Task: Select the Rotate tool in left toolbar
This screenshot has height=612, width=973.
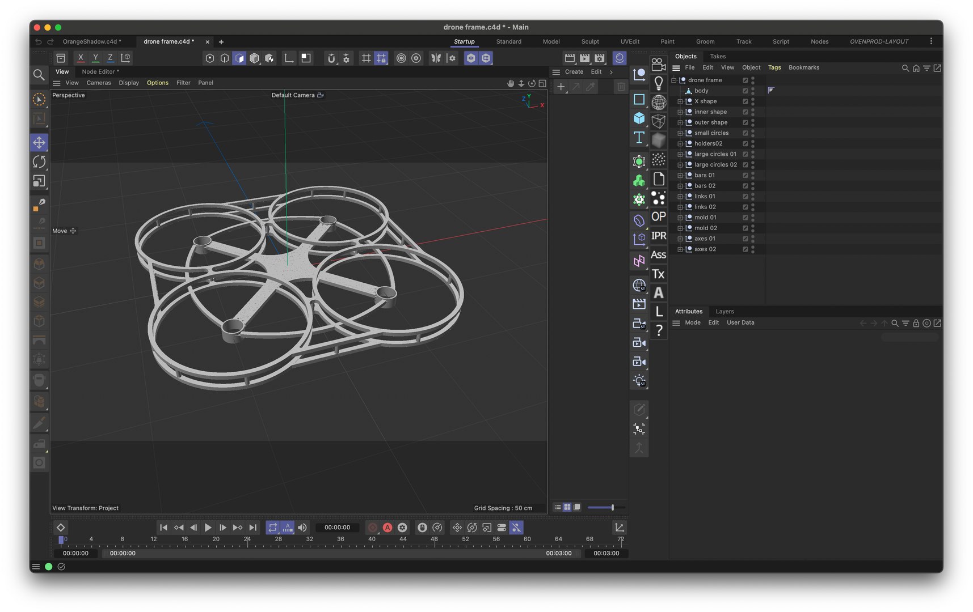Action: (39, 161)
